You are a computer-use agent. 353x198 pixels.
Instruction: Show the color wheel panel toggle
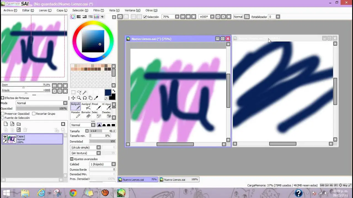[x=73, y=17]
